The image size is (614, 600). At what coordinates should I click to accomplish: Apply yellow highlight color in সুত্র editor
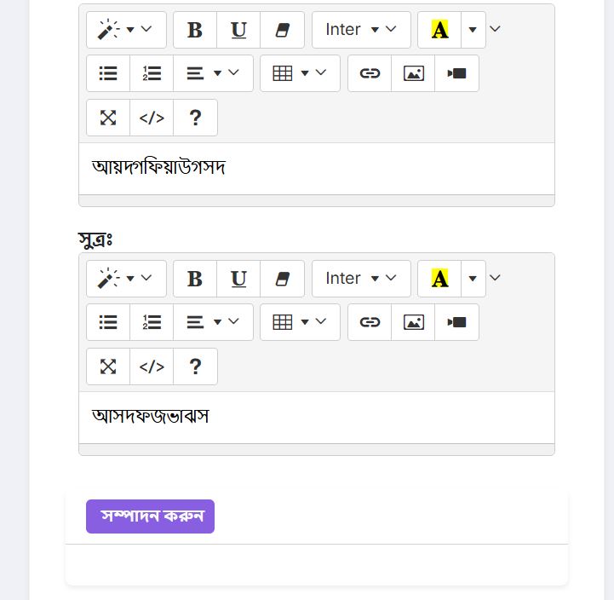tap(439, 279)
